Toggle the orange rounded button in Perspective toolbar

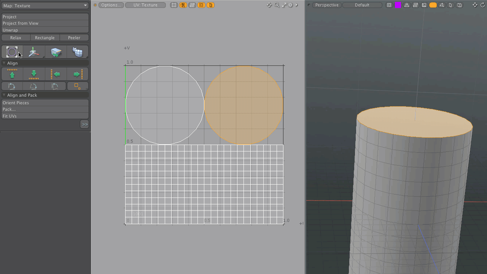(433, 5)
